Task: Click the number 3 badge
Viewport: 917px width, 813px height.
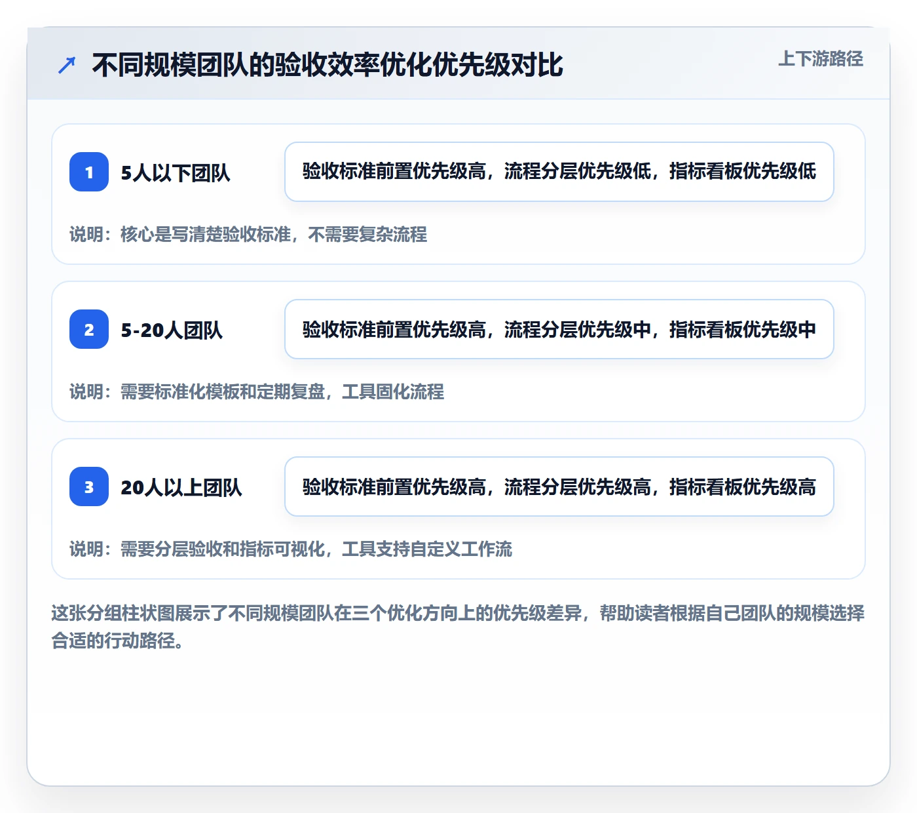Action: point(89,486)
